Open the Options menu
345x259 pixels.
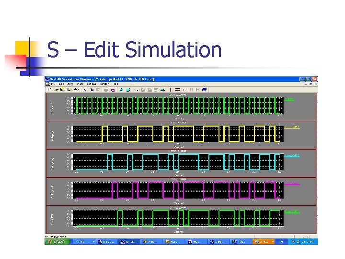[92, 84]
